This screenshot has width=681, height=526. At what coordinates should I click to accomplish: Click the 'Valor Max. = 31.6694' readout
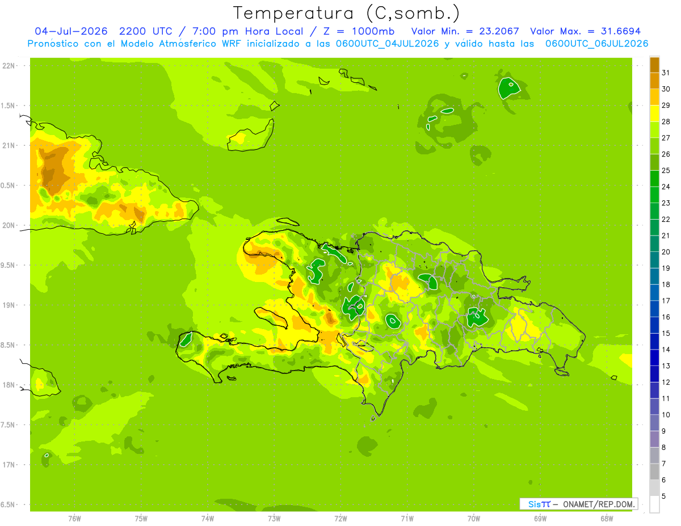click(x=585, y=31)
